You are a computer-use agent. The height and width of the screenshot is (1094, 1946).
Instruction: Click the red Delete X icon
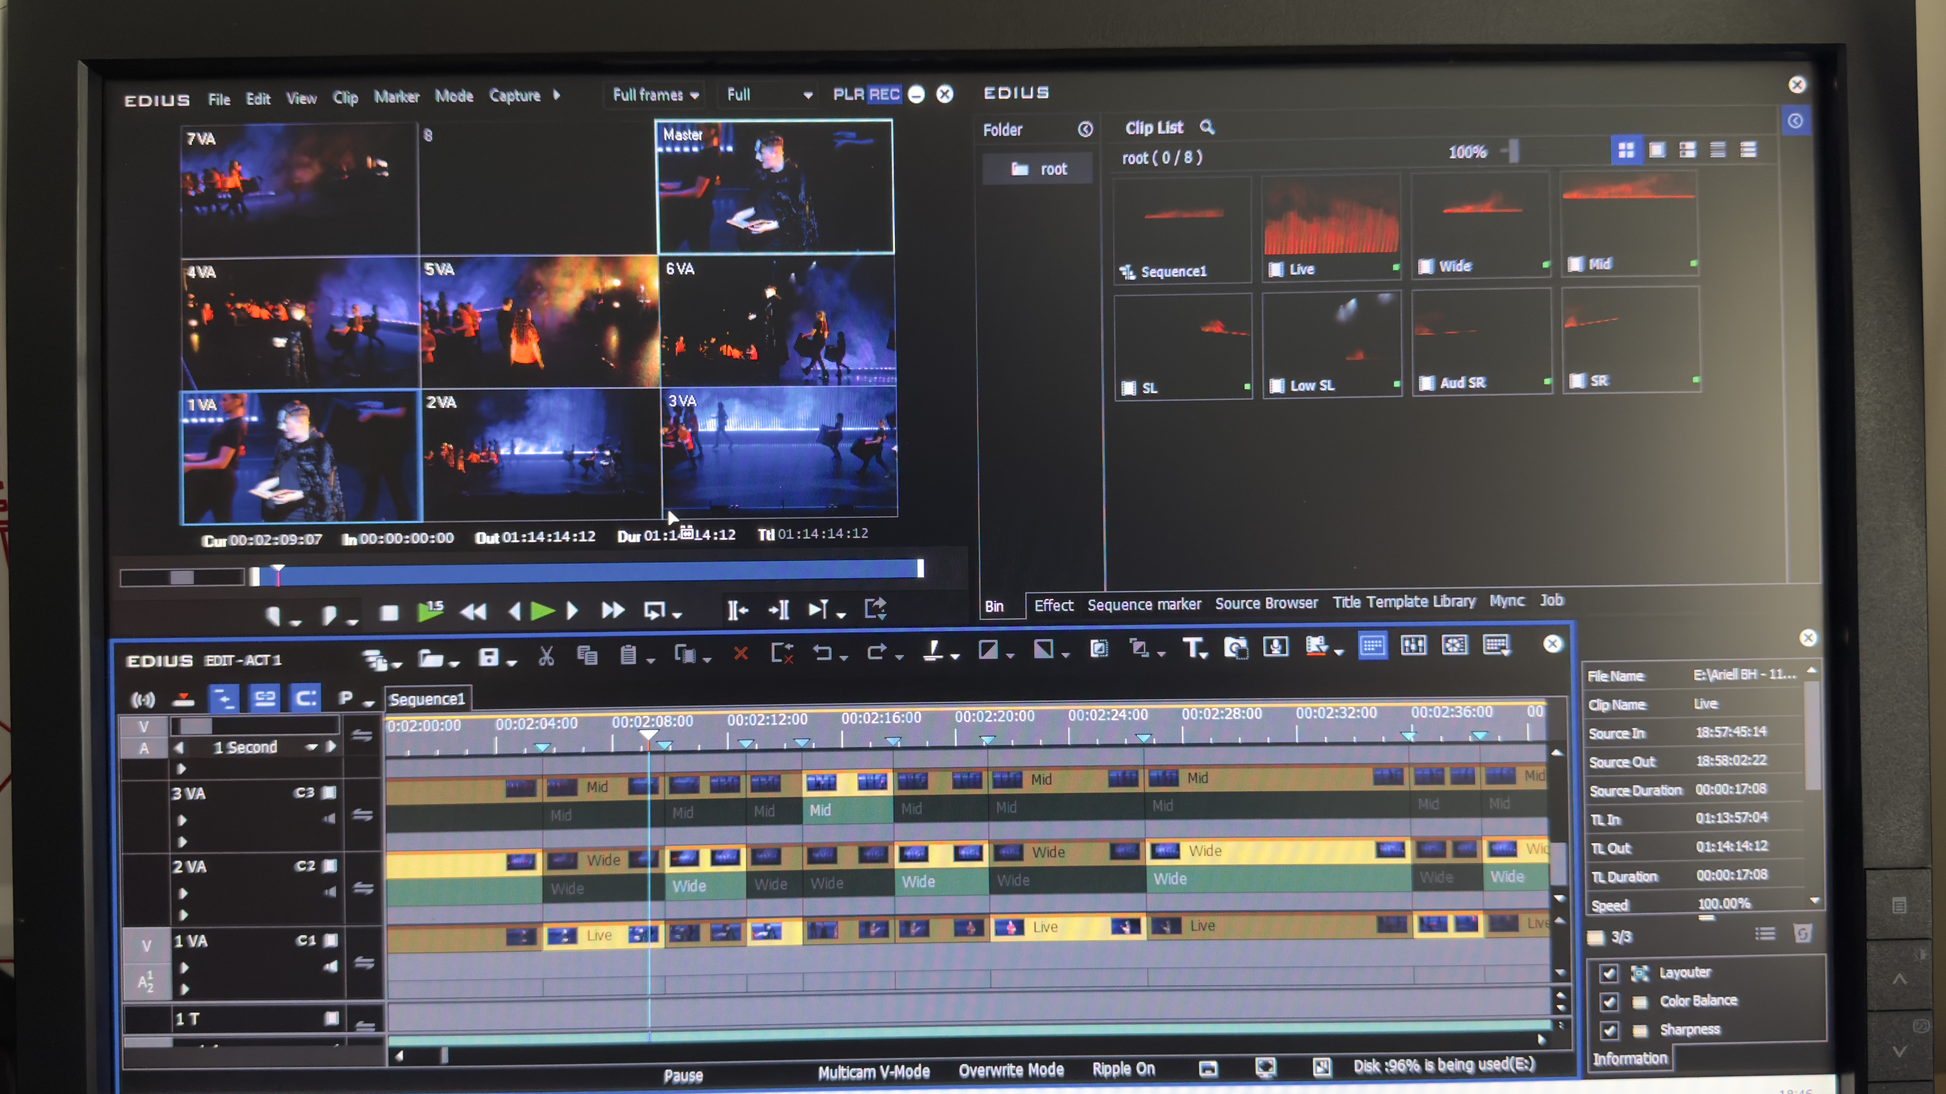pyautogui.click(x=740, y=654)
